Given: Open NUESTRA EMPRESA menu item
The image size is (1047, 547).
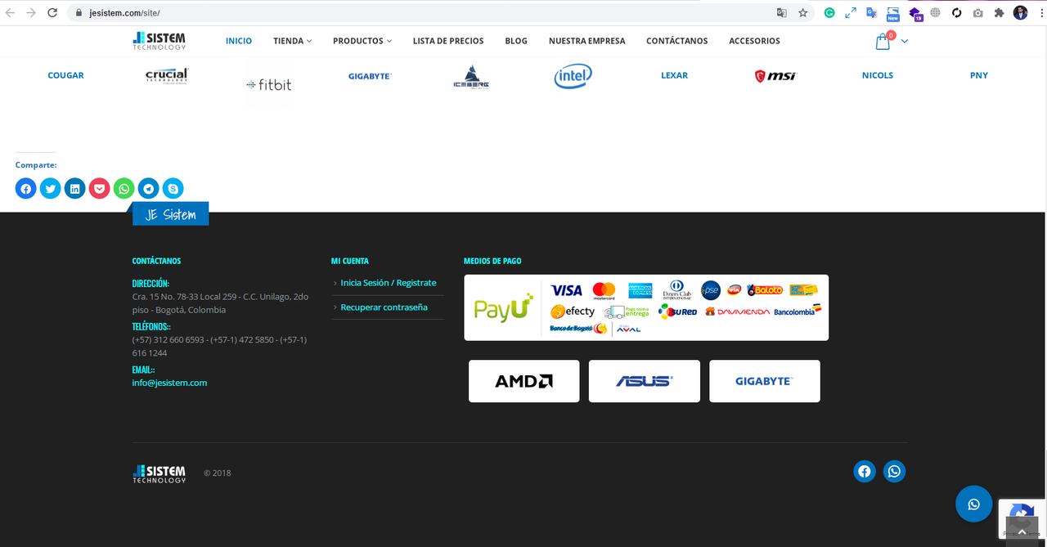Looking at the screenshot, I should 587,41.
